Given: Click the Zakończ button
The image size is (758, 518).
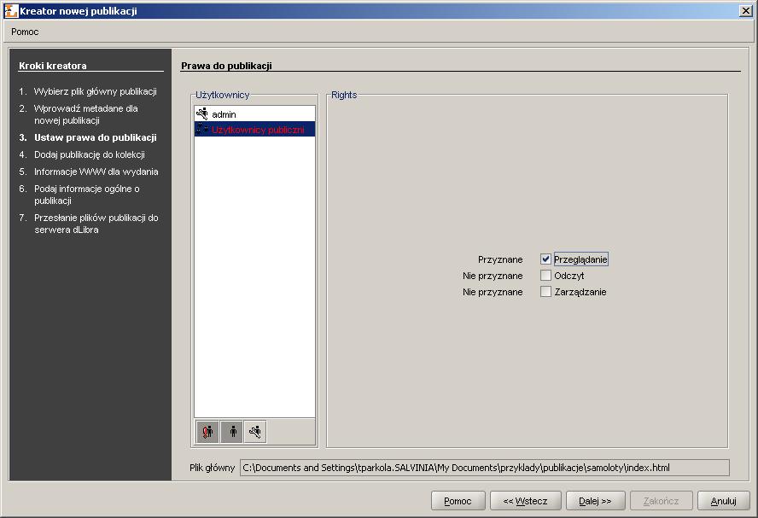Looking at the screenshot, I should click(x=662, y=501).
